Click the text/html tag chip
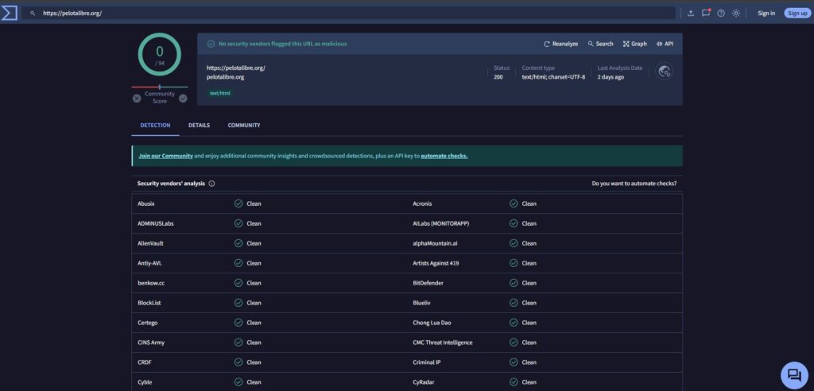The image size is (814, 391). point(219,94)
